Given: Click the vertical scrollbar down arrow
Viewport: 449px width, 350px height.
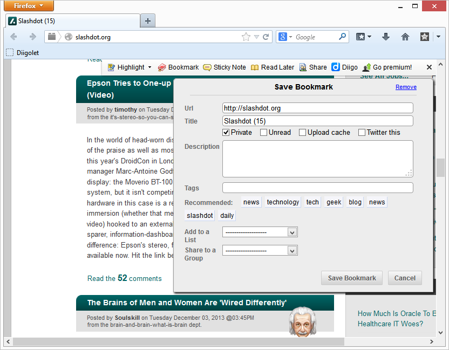Looking at the screenshot, I should [x=441, y=333].
